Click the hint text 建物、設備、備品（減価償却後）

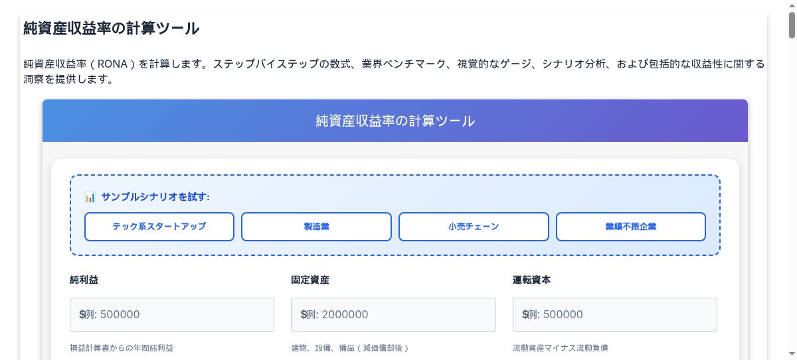point(349,347)
